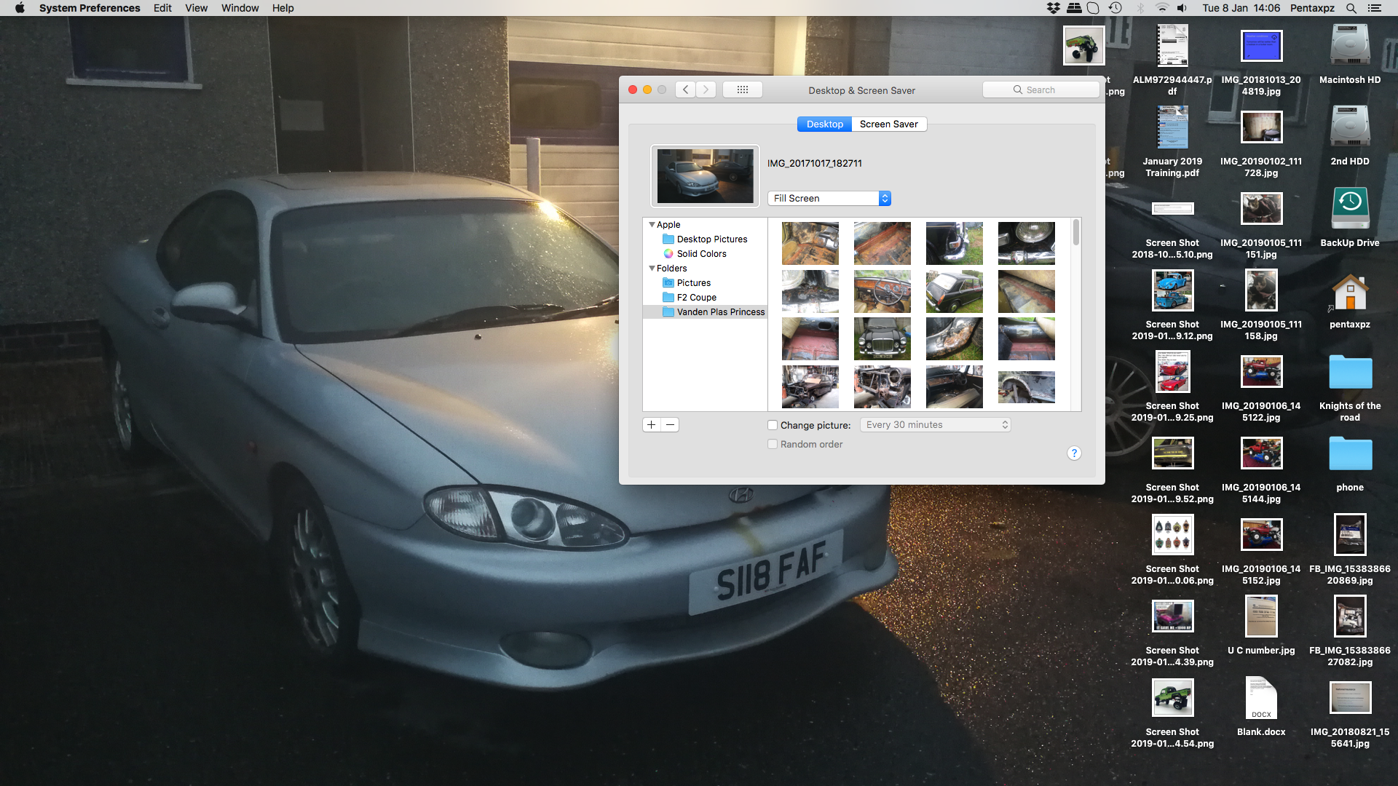1398x786 pixels.
Task: Show all preferences grid button
Action: [x=742, y=90]
